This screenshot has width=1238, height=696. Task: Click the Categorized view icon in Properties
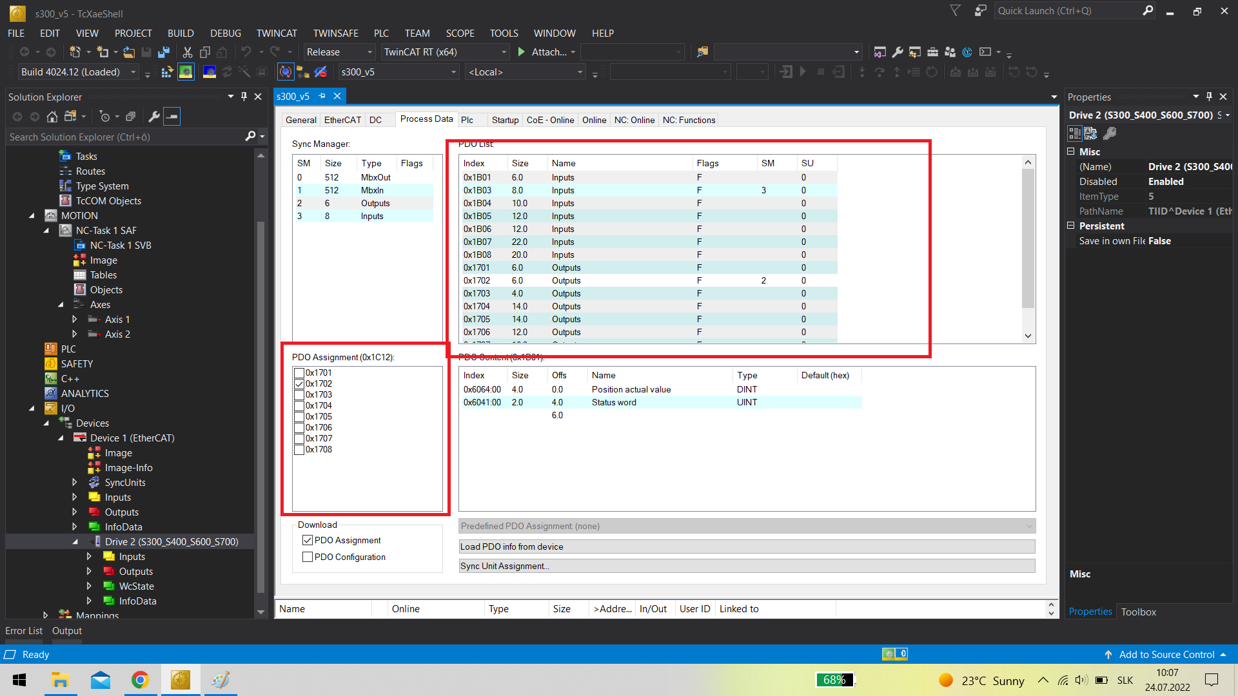pyautogui.click(x=1074, y=133)
